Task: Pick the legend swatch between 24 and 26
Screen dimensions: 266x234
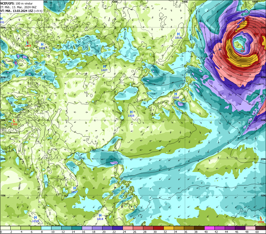Action: tap(128, 228)
